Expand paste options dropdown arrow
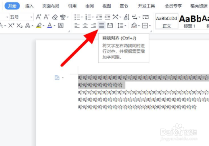Screen dimensions: 209x146 [x=63, y=78]
